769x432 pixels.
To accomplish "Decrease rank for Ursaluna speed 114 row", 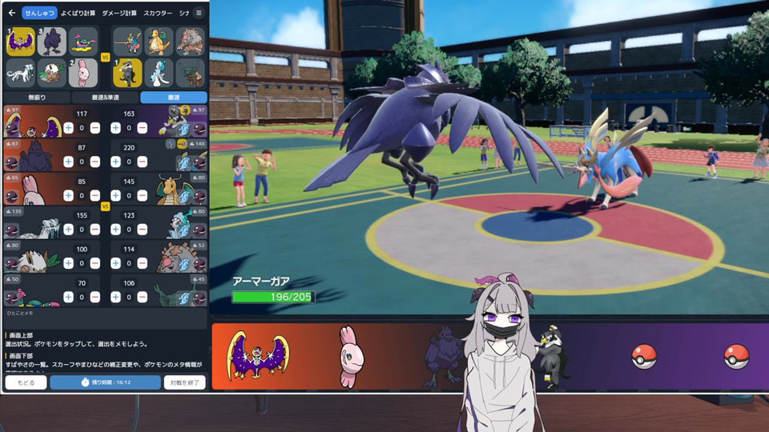I will [x=143, y=263].
